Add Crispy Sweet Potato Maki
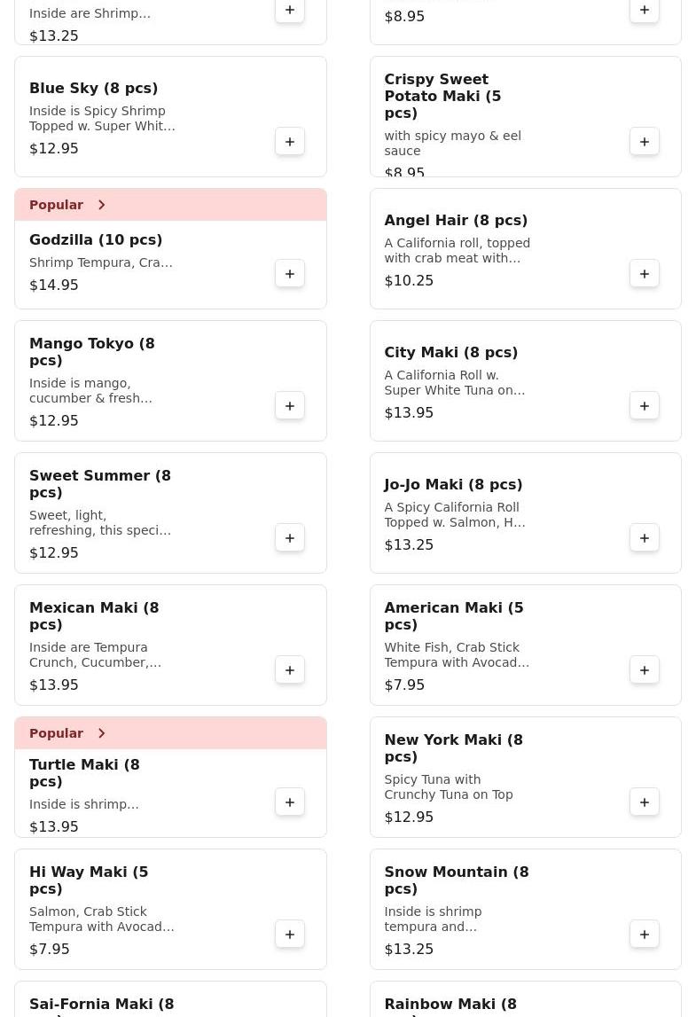Viewport: 696px width, 1017px height. 645,142
